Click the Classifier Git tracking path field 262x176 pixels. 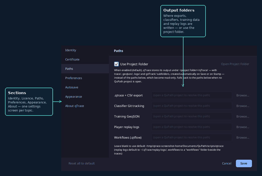[x=192, y=106]
